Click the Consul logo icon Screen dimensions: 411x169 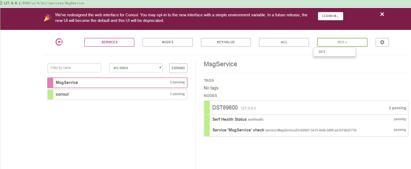coord(59,42)
